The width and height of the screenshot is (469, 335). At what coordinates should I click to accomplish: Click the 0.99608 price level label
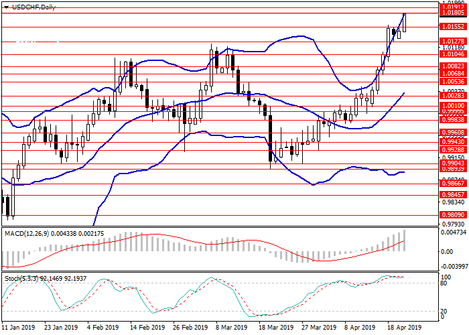453,133
